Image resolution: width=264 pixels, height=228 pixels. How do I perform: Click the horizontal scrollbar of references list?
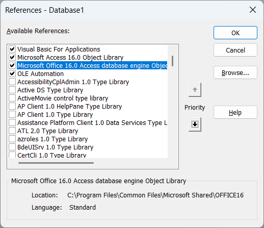tap(56, 163)
